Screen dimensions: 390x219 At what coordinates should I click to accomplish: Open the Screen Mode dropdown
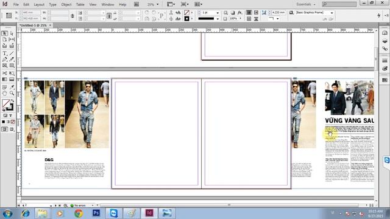pos(185,4)
